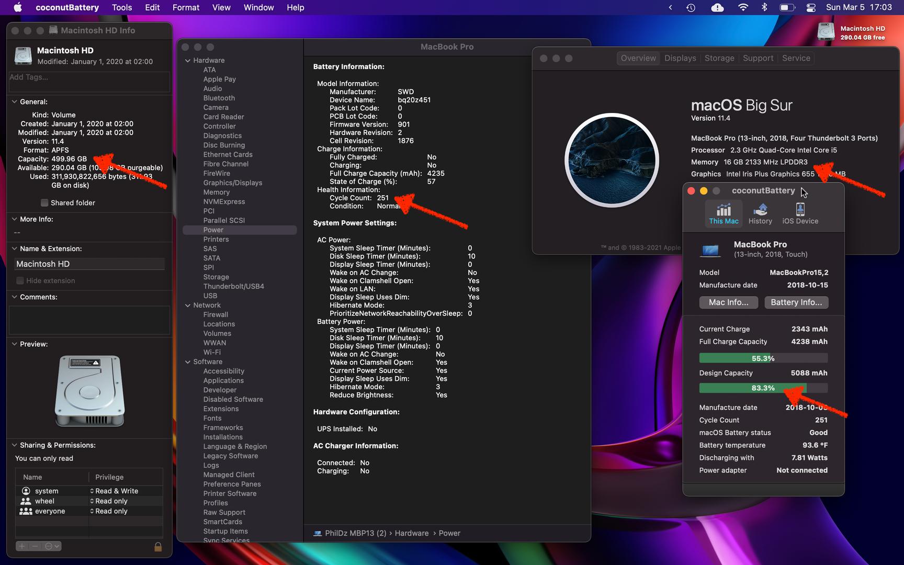
Task: Switch to Support tab in About This Mac
Action: click(x=758, y=58)
